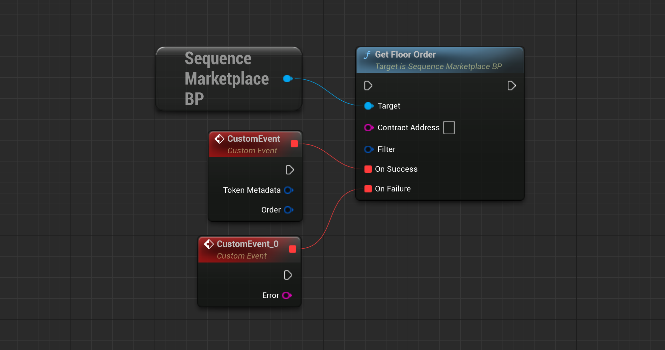Click CustomEvent execution output pin
Image resolution: width=665 pixels, height=350 pixels.
pos(290,170)
